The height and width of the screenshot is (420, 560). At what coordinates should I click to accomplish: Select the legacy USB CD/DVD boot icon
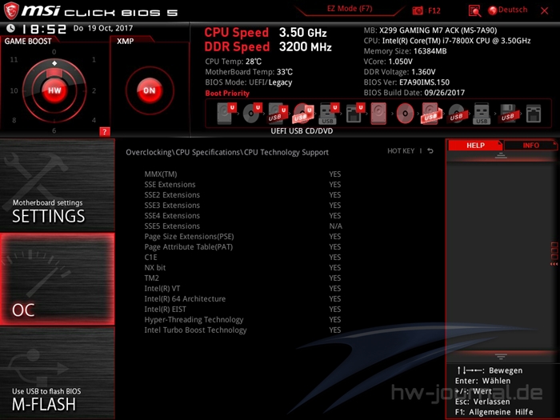tap(457, 114)
